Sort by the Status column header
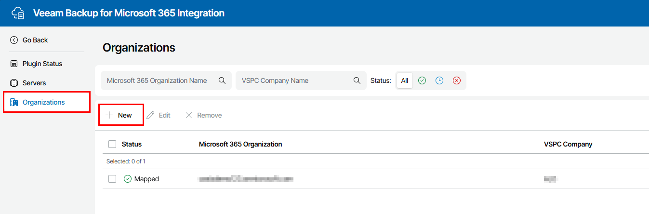Screen dimensions: 649x214 pyautogui.click(x=132, y=144)
